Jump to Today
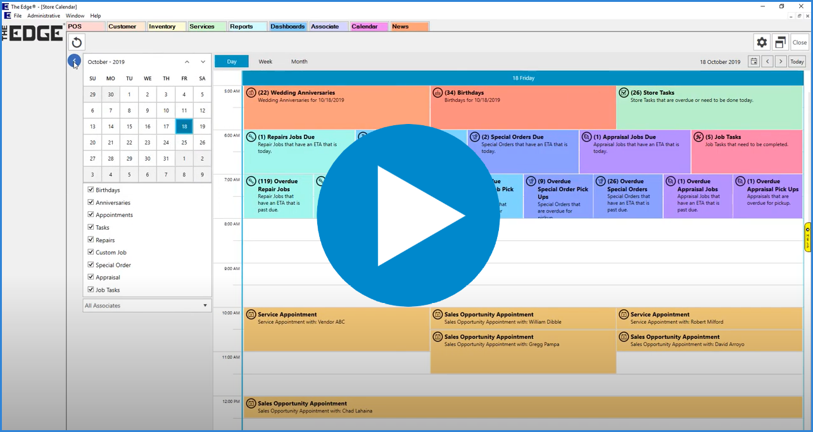Viewport: 813px width, 432px height. click(x=797, y=61)
